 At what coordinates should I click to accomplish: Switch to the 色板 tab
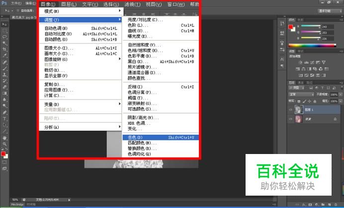[300, 20]
